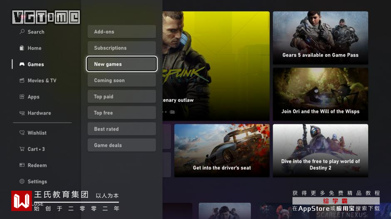
Task: Open the Game deals category
Action: (122, 145)
